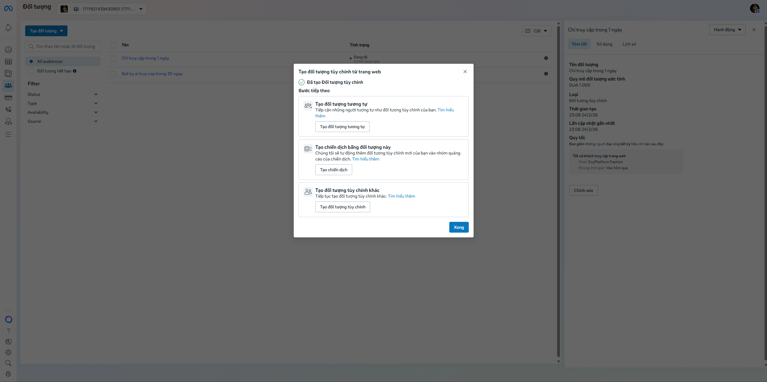
Task: Click the audience name search field
Action: 63,46
